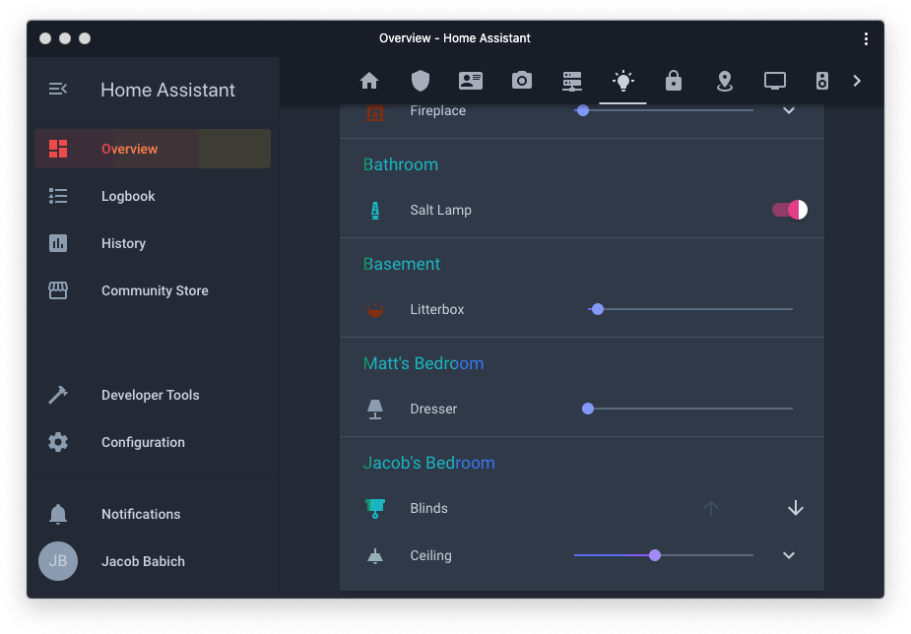Expand the Fireplace row chevron
Screen dimensions: 911x634
(789, 110)
